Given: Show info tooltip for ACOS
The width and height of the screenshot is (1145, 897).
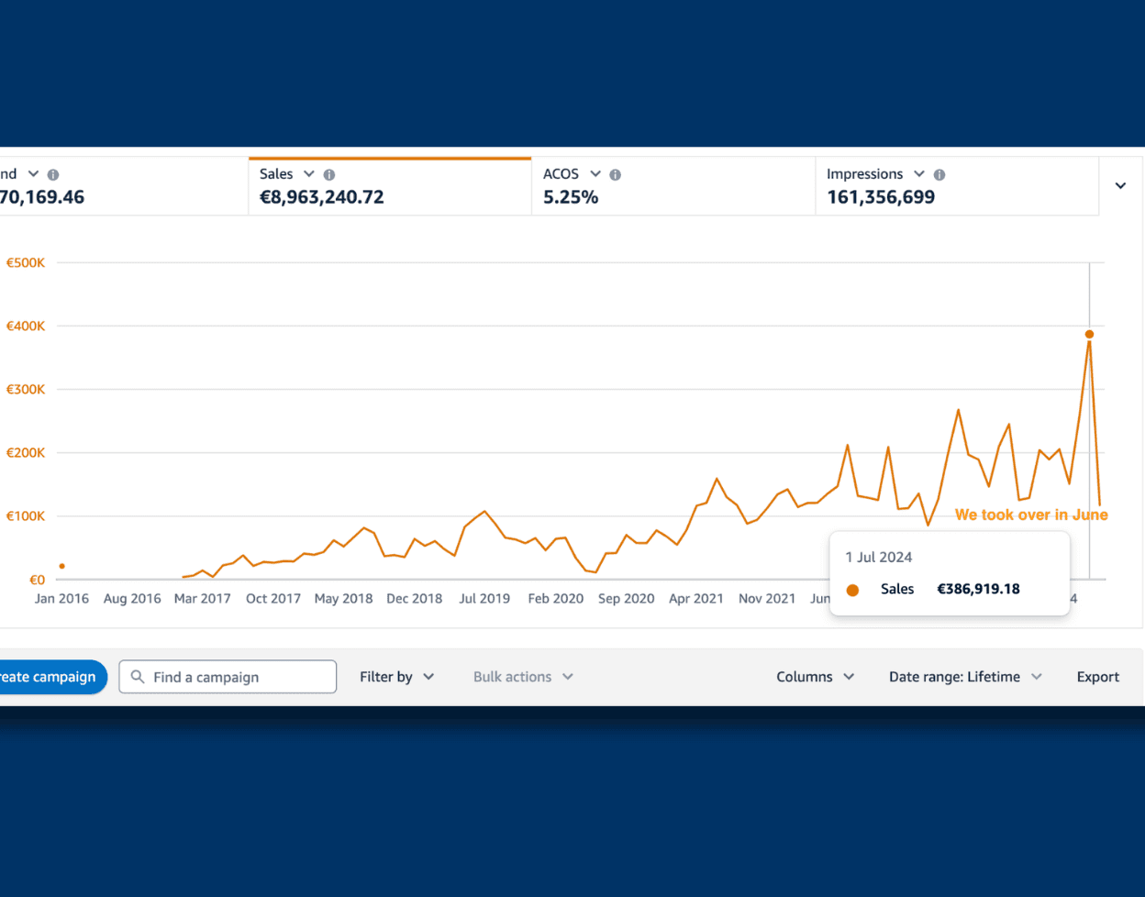Looking at the screenshot, I should pyautogui.click(x=616, y=174).
